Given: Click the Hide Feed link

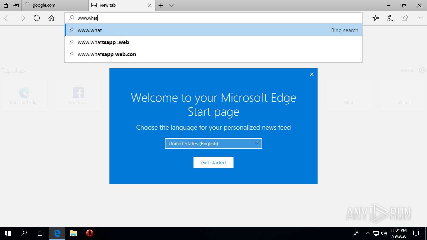Looking at the screenshot, I should click(x=407, y=70).
